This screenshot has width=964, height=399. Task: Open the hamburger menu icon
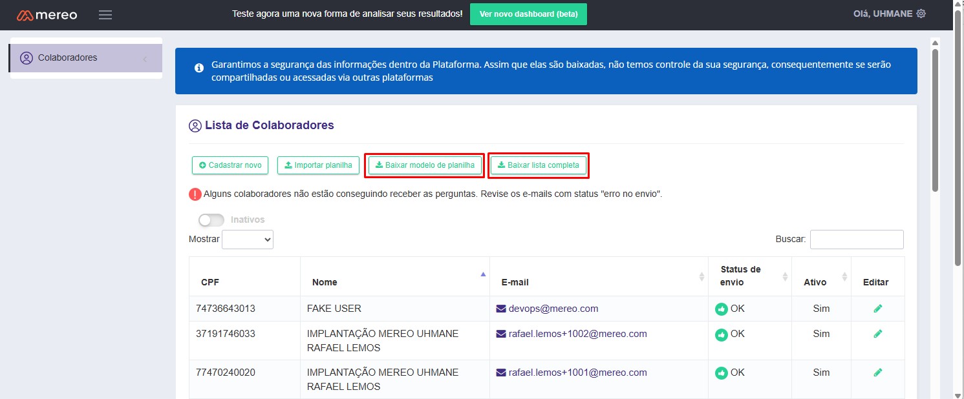point(105,15)
